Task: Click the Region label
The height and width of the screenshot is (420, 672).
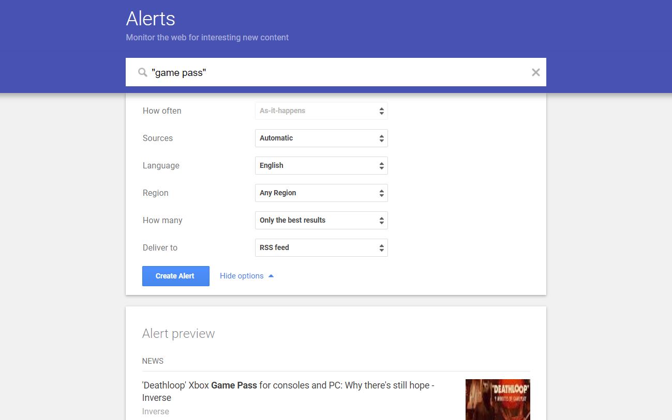Action: click(156, 193)
